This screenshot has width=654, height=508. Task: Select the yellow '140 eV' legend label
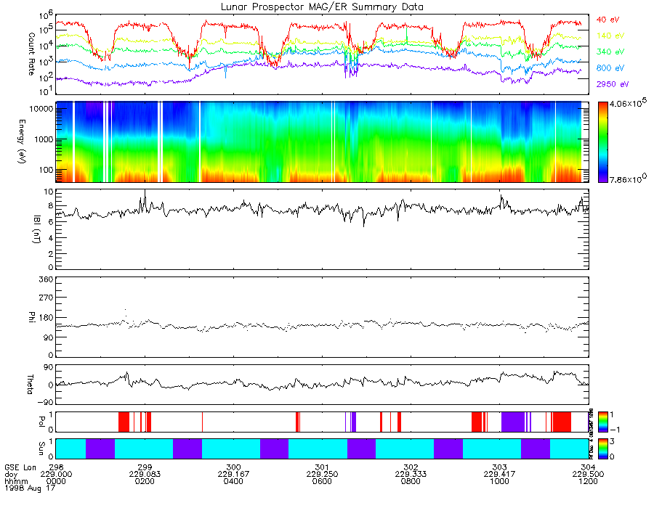(610, 36)
